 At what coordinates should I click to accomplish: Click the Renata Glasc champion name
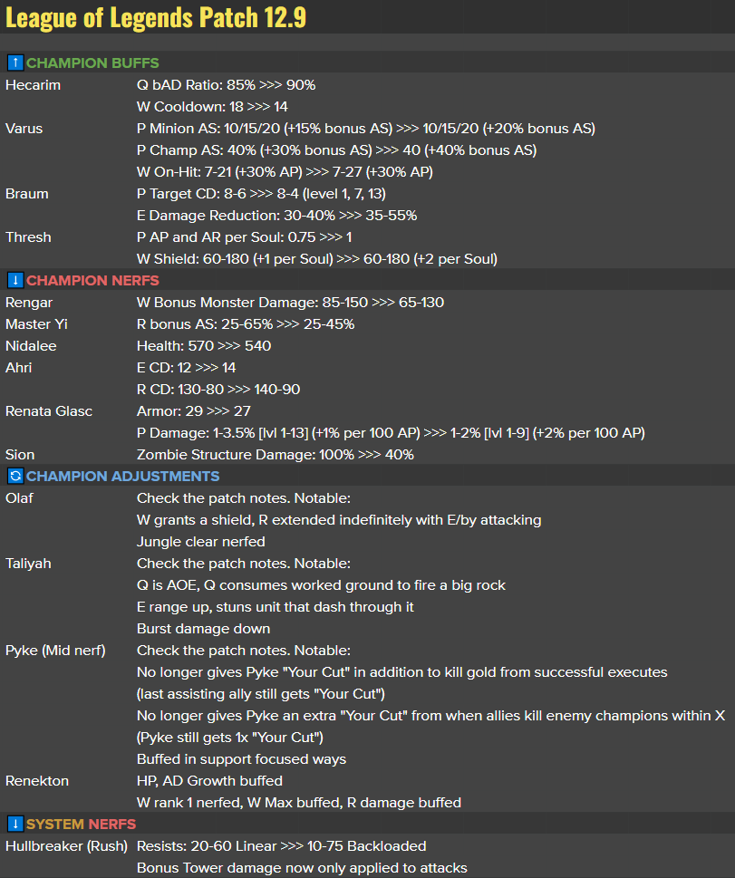(x=49, y=410)
